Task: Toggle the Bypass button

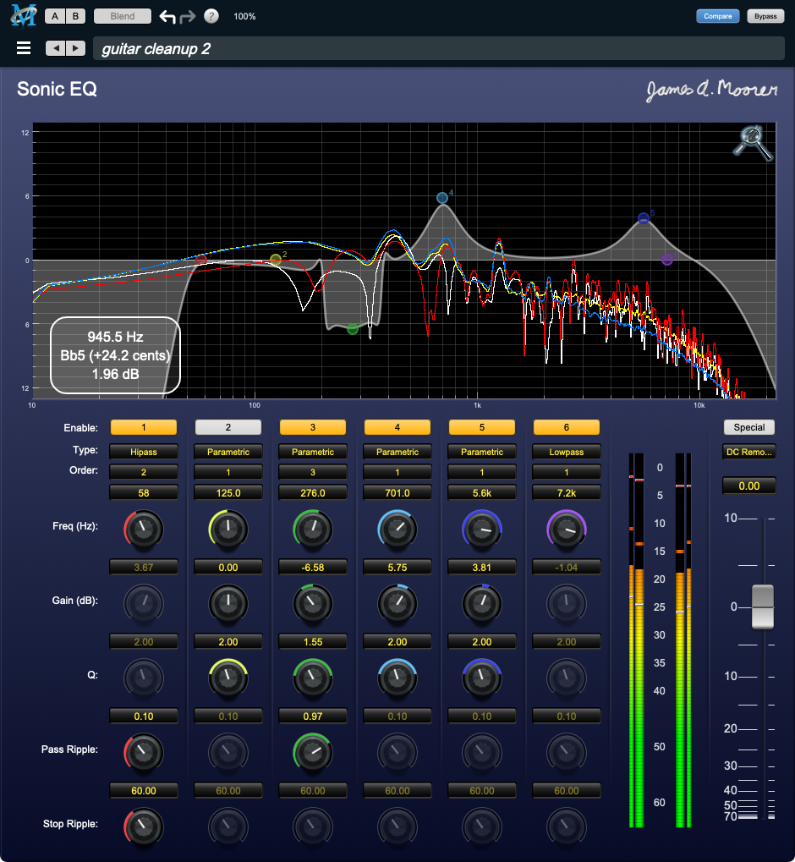Action: (x=765, y=15)
